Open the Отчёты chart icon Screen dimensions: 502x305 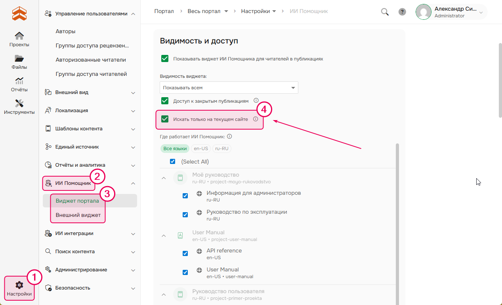pyautogui.click(x=19, y=81)
